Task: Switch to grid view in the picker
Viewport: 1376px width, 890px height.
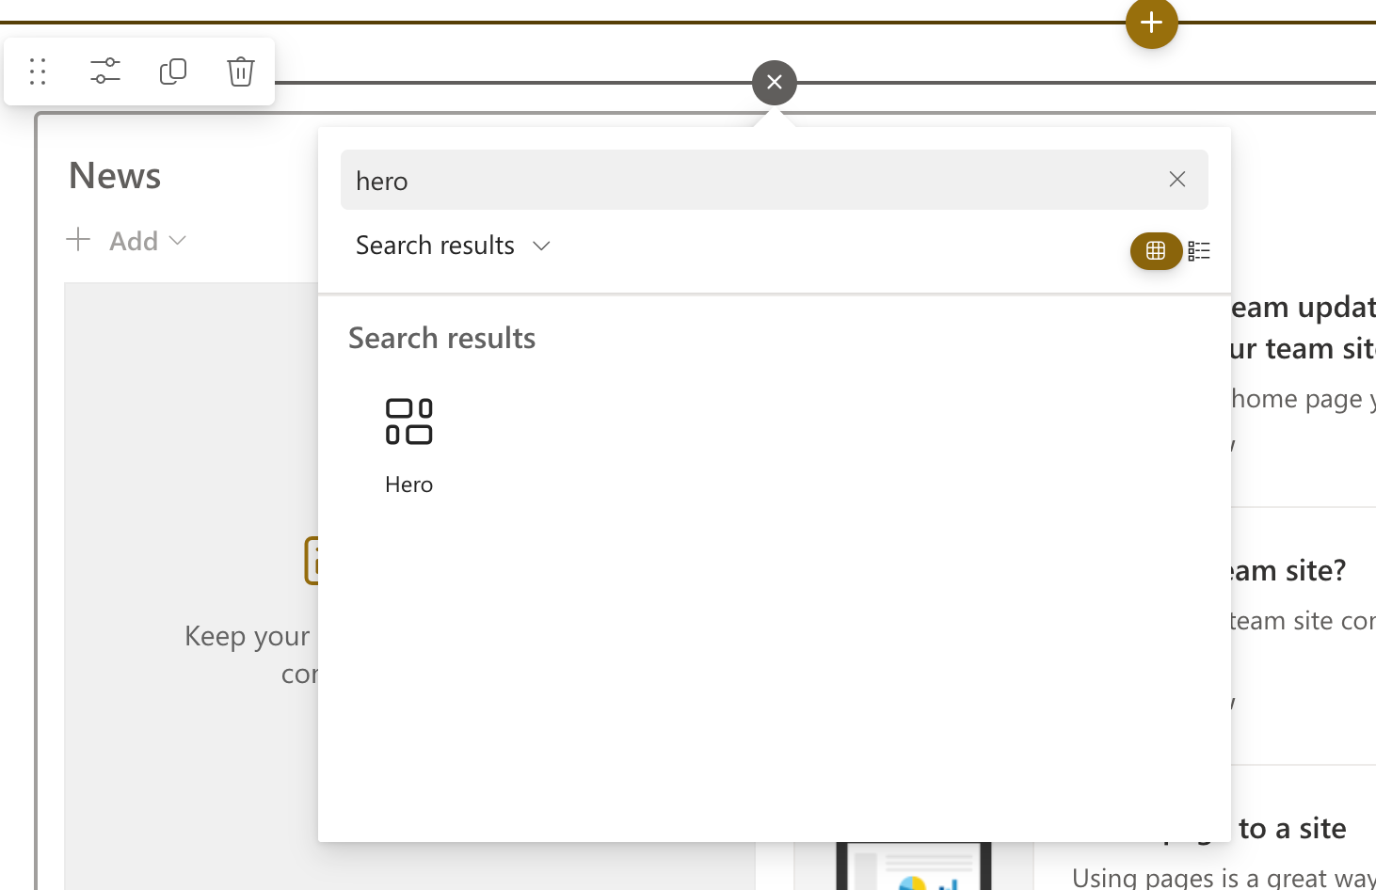Action: coord(1156,251)
